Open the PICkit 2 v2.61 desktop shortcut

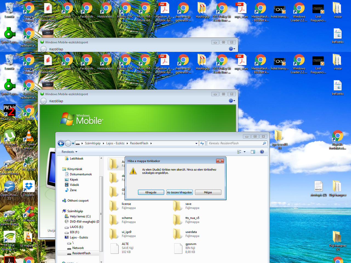click(9, 112)
